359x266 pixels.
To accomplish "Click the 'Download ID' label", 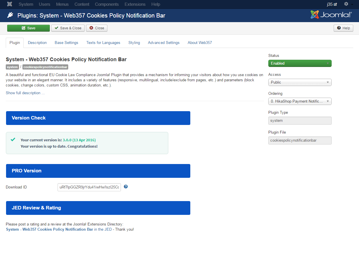I will coord(16,187).
